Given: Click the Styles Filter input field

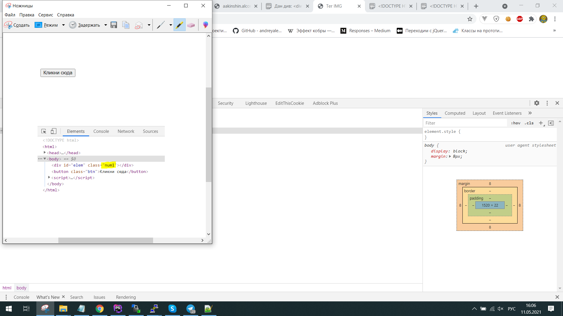Looking at the screenshot, I should pyautogui.click(x=465, y=123).
